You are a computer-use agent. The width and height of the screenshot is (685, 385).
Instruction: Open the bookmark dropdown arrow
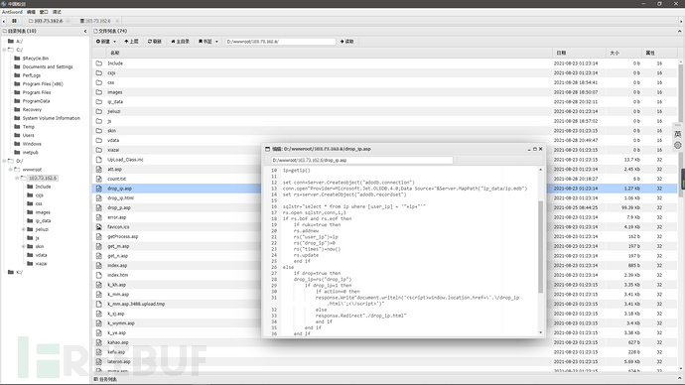coord(216,42)
